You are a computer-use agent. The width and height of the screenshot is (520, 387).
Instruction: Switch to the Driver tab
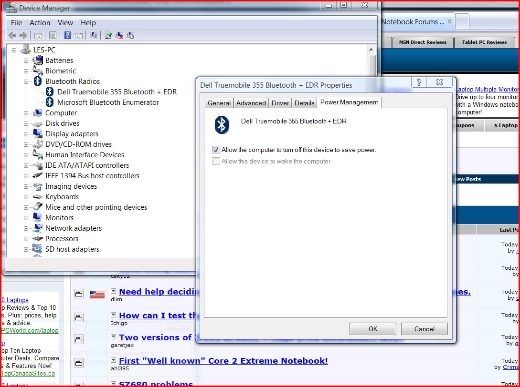pyautogui.click(x=280, y=103)
